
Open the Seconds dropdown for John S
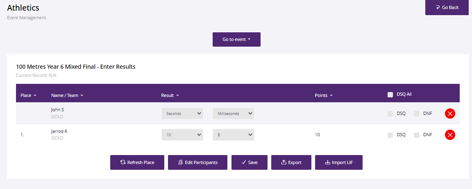[x=182, y=114]
